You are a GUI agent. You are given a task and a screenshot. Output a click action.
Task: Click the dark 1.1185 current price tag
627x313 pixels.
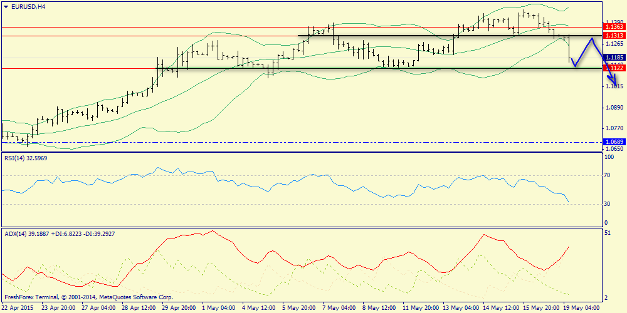[x=613, y=58]
